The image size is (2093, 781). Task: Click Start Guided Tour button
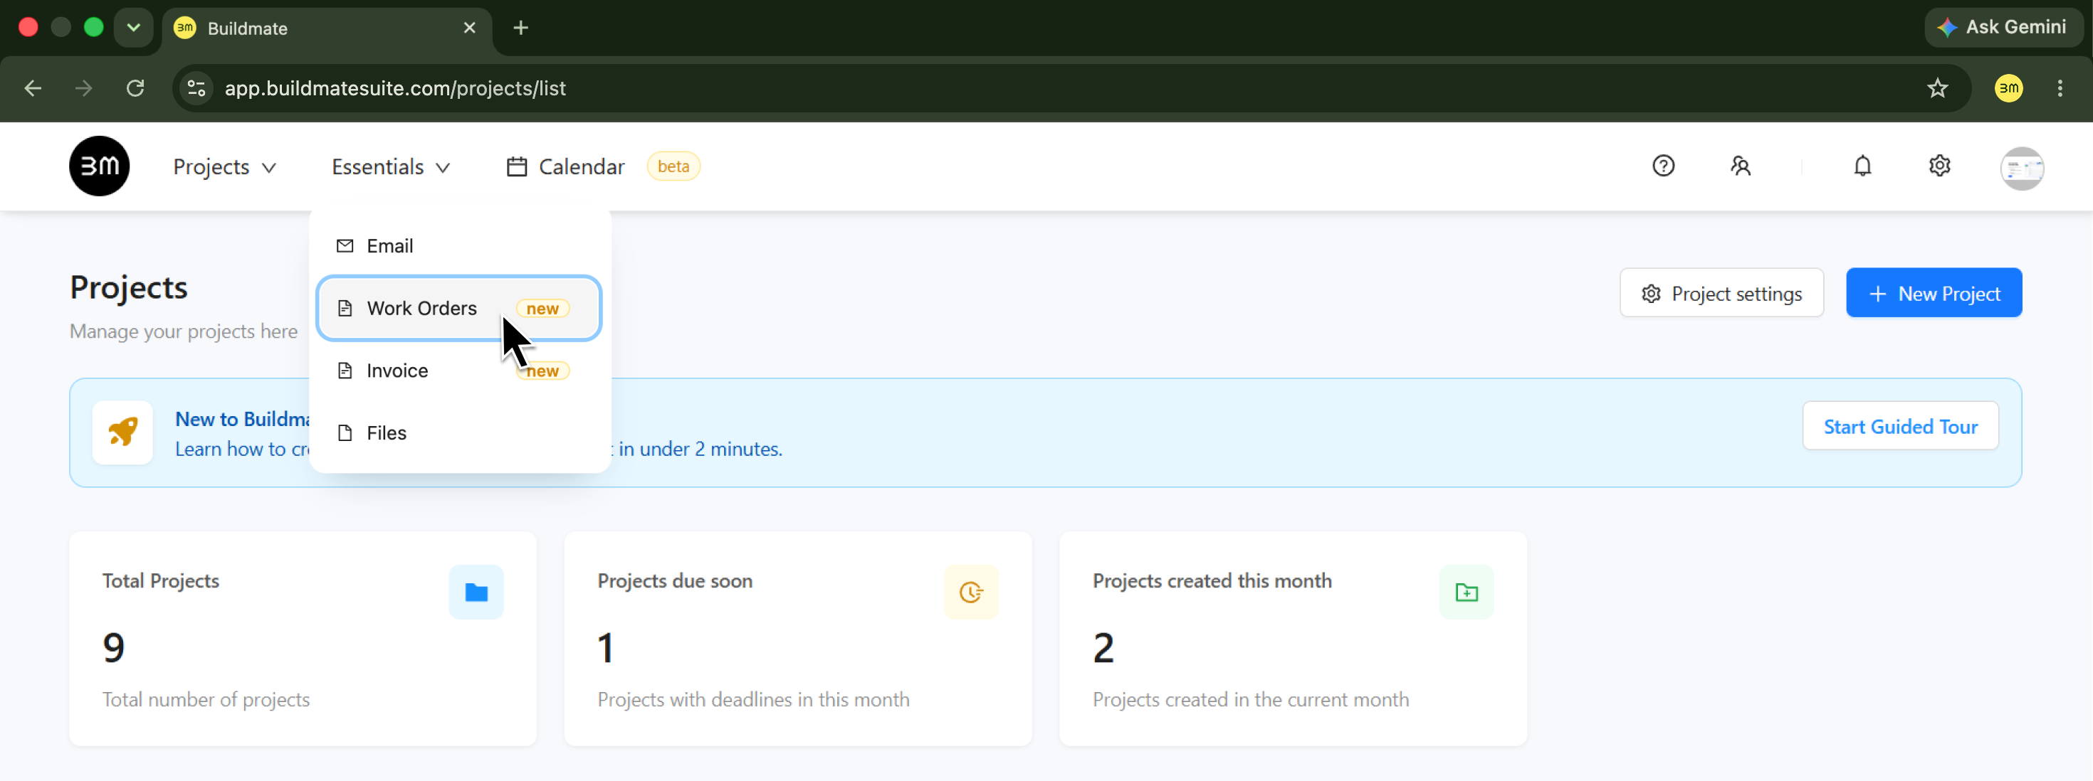(x=1901, y=426)
